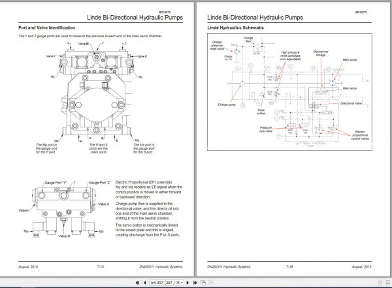
Task: Click the 'Port and Valve Identification' heading
Action: 47,27
